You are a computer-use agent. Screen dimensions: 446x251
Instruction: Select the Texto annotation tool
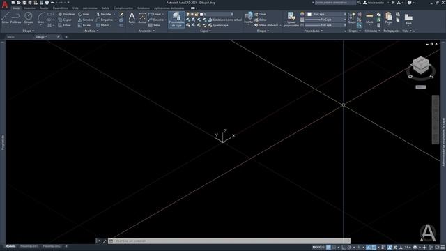tap(132, 17)
